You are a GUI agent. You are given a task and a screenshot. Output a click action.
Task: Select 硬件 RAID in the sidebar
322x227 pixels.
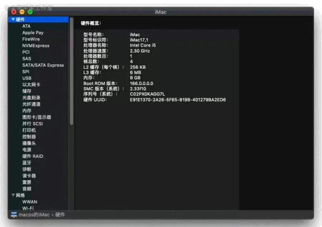[x=33, y=156]
